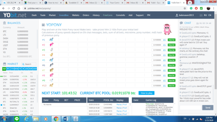This screenshot has width=217, height=122.
Task: Open the Chrome menu three dots
Action: pyautogui.click(x=214, y=8)
